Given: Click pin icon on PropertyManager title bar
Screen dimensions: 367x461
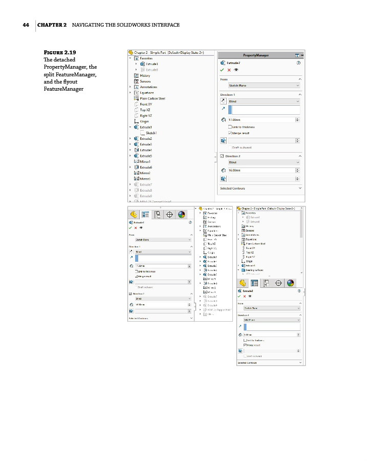Looking at the screenshot, I should click(x=297, y=55).
